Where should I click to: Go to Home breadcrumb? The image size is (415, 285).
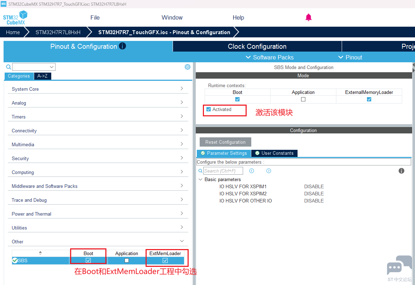(13, 32)
